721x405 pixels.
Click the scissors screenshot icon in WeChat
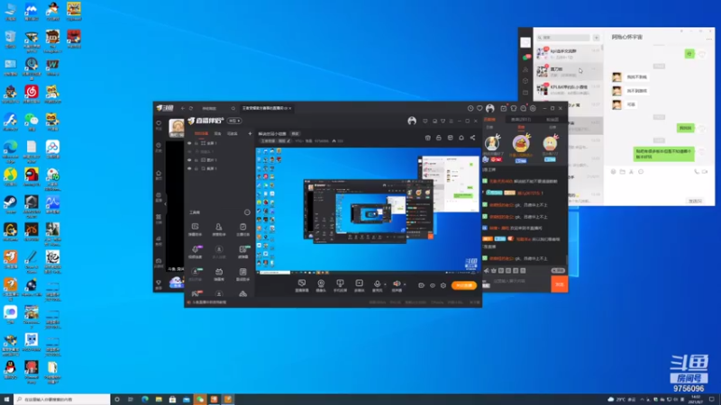(x=632, y=171)
